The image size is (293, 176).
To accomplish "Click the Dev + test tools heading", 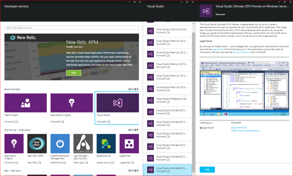I will [13, 171].
